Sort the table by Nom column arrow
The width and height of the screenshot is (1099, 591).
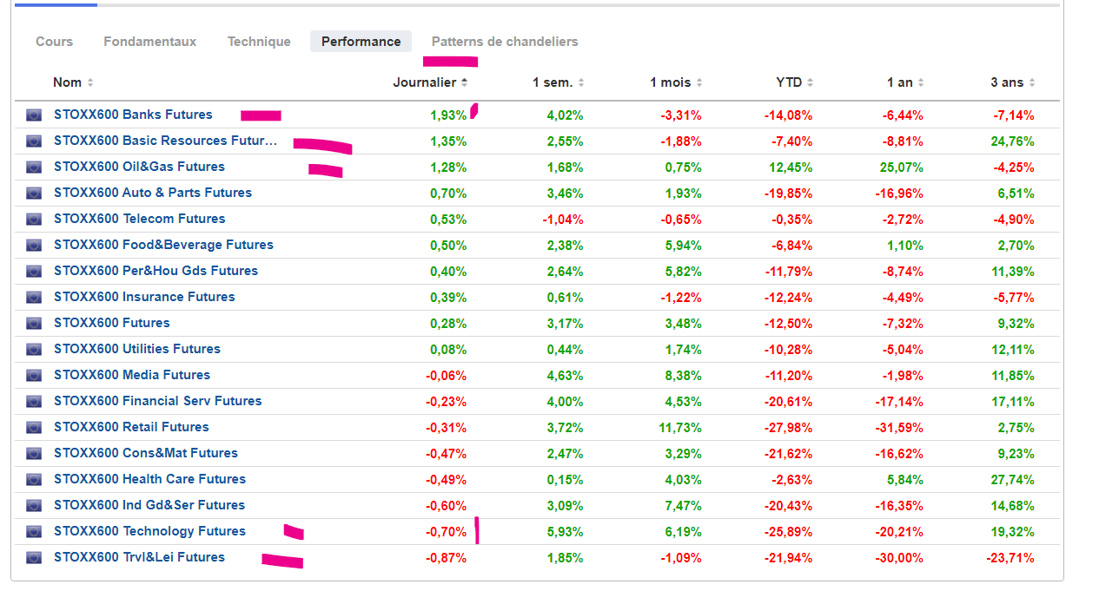pos(90,82)
